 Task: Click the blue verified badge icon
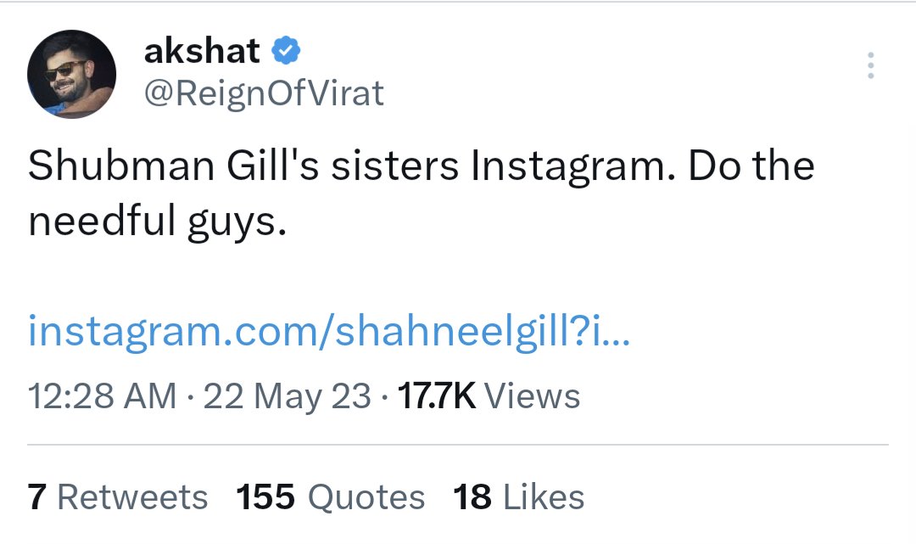[x=286, y=52]
